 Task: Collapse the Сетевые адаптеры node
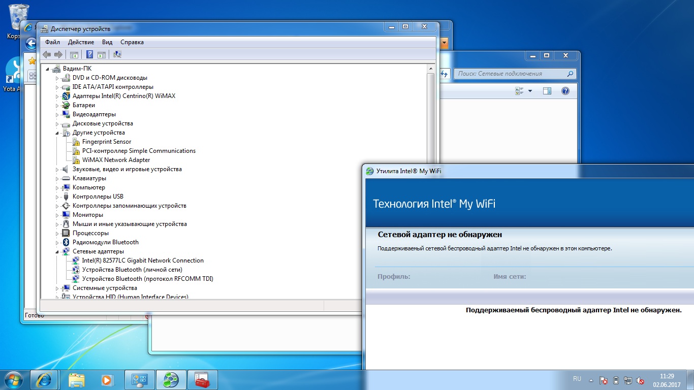click(57, 251)
